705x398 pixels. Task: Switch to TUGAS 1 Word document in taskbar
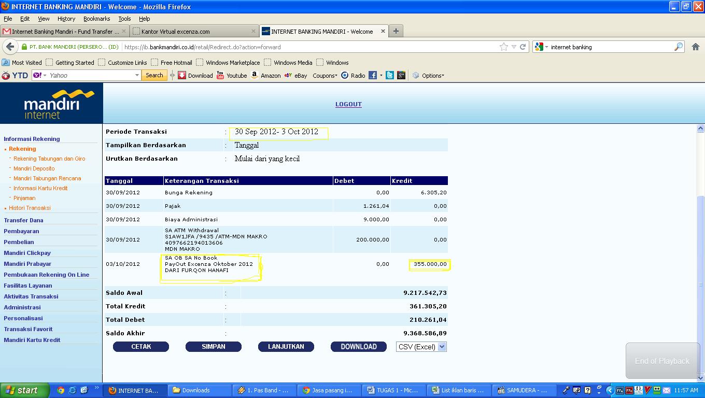tap(395, 390)
